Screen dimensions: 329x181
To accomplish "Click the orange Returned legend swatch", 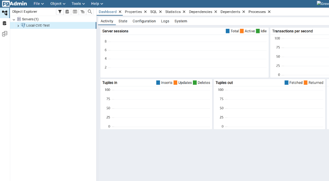I will (306, 83).
